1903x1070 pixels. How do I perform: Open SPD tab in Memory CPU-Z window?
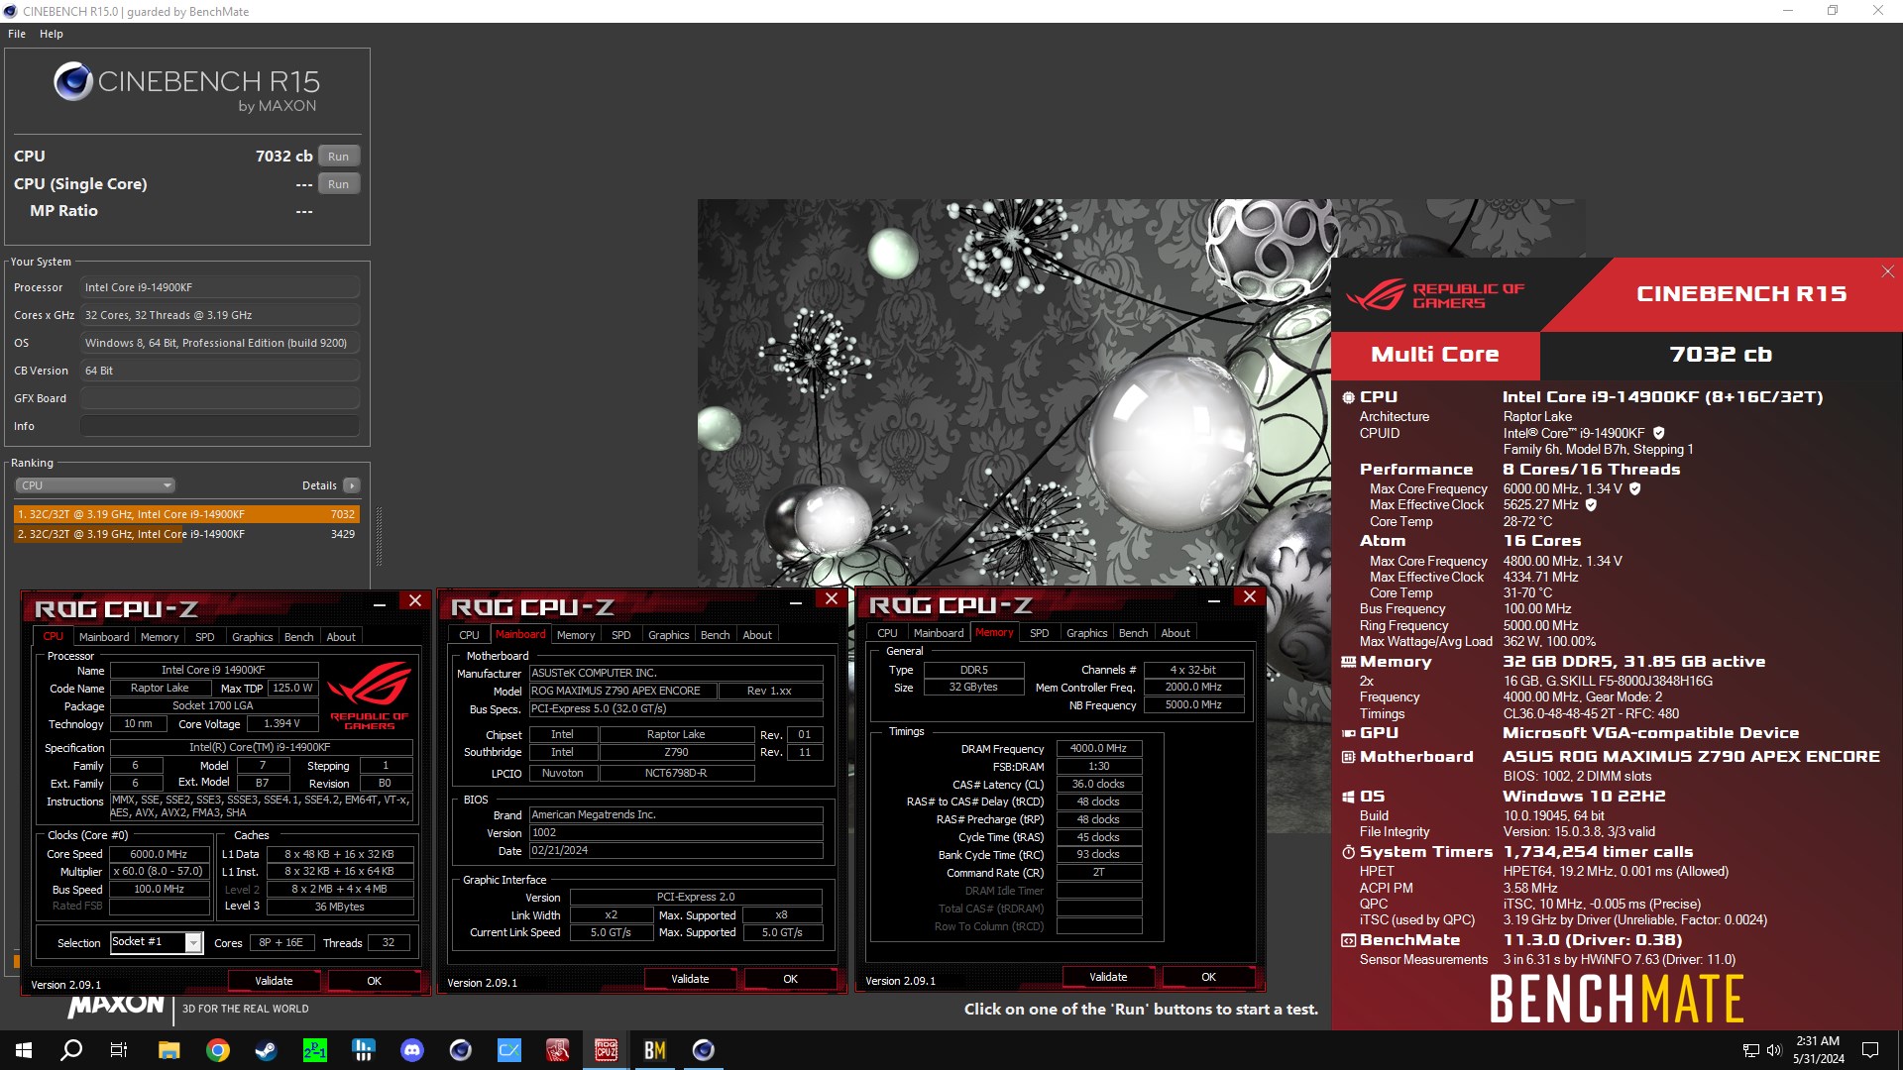click(x=1040, y=633)
